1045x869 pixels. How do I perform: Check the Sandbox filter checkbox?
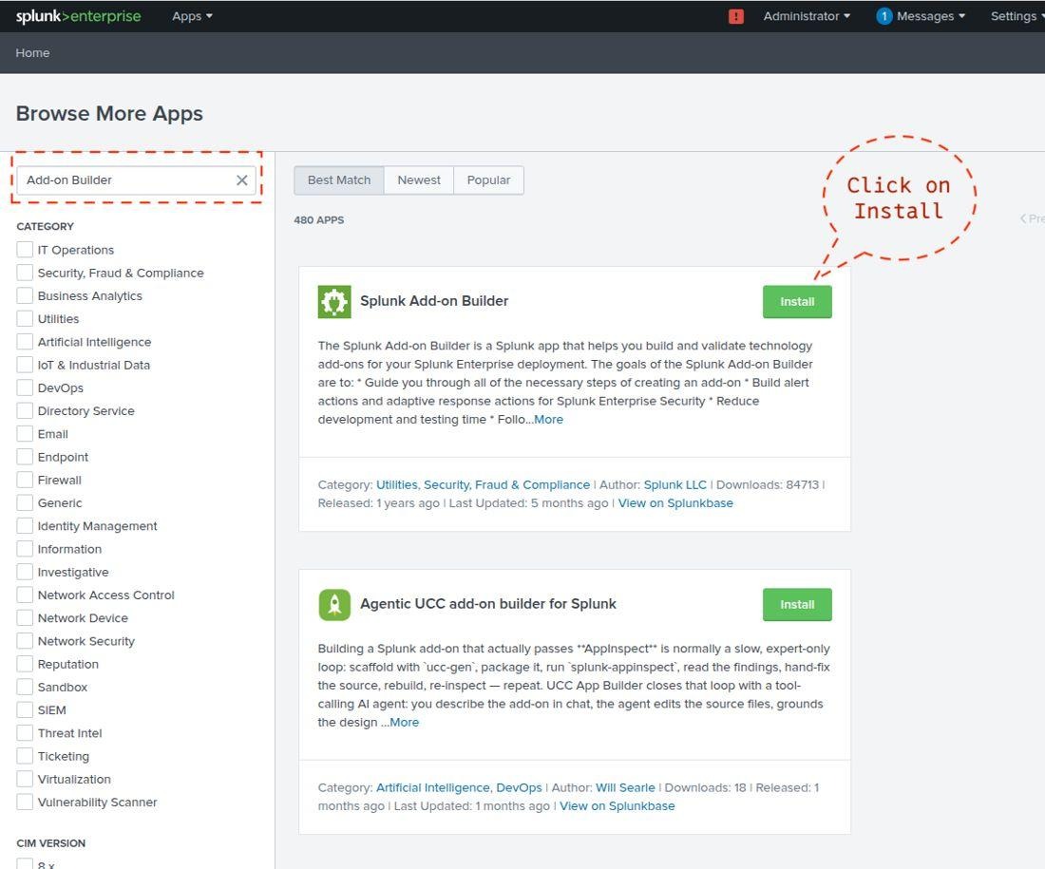(25, 687)
